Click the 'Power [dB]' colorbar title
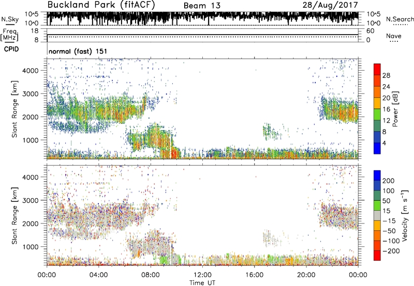This screenshot has width=414, height=286. pyautogui.click(x=395, y=109)
